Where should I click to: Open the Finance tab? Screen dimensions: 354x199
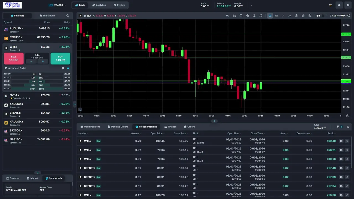coord(170,127)
